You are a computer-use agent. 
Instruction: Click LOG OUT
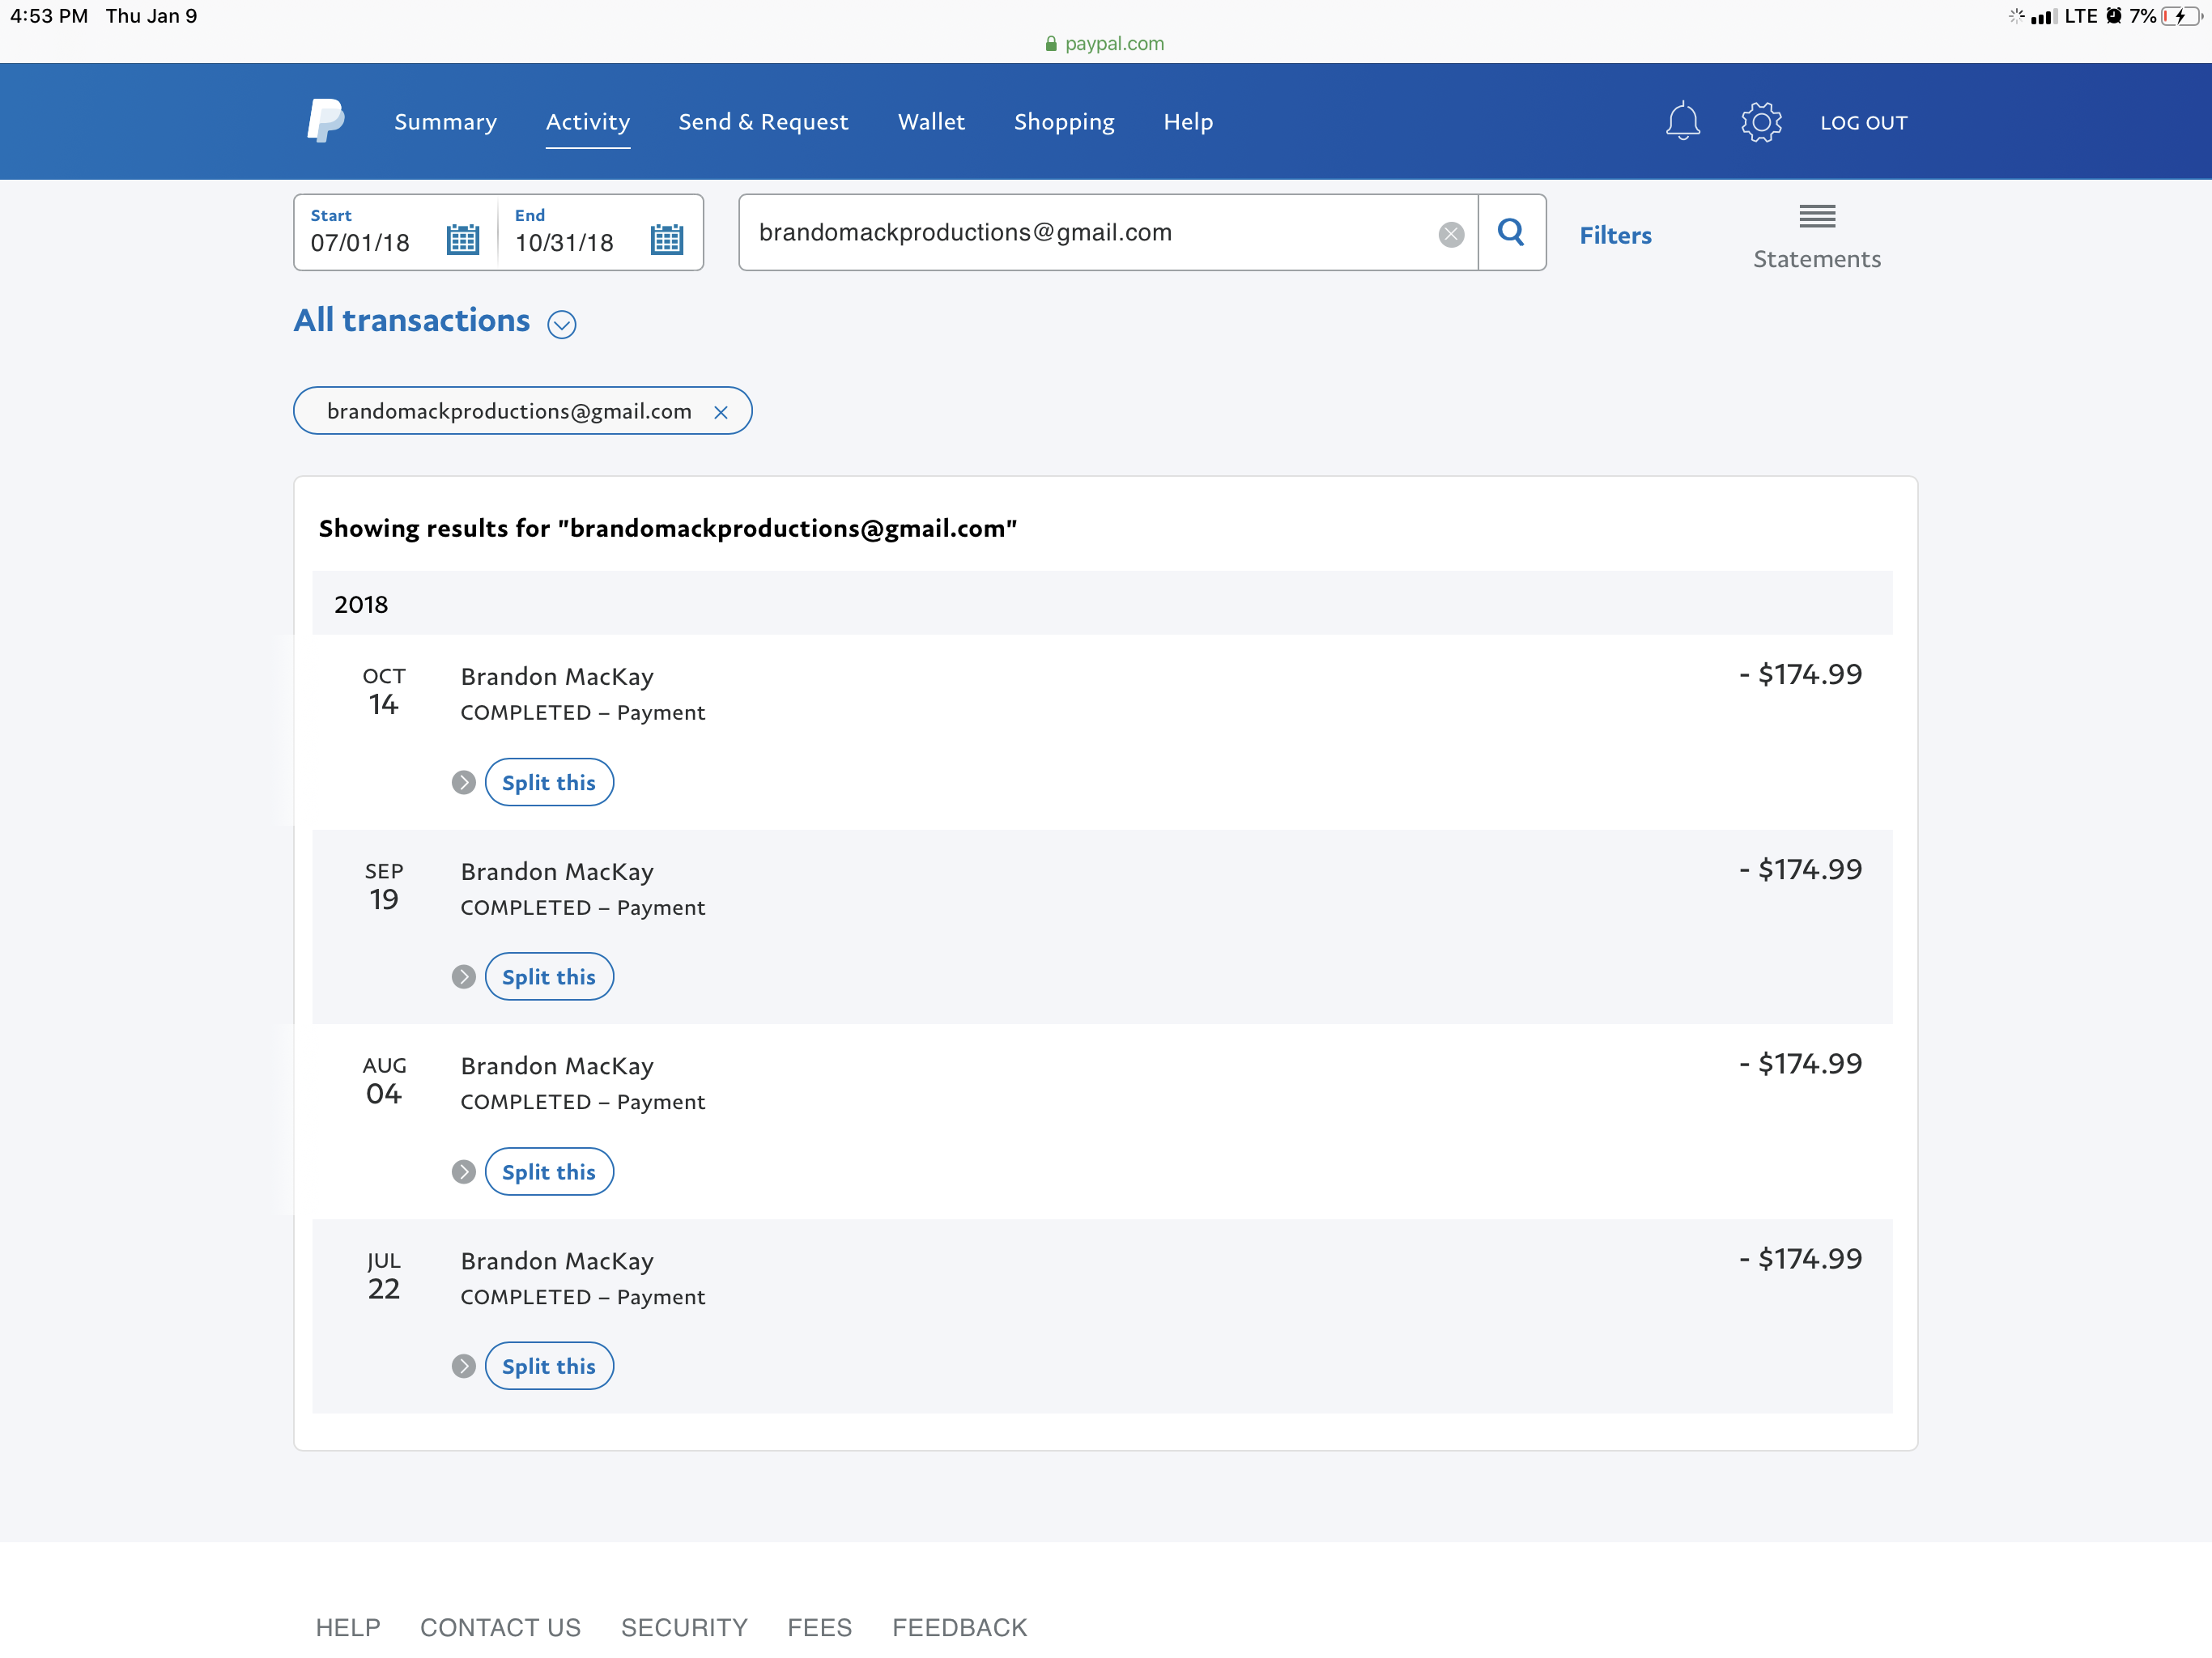pos(1864,122)
